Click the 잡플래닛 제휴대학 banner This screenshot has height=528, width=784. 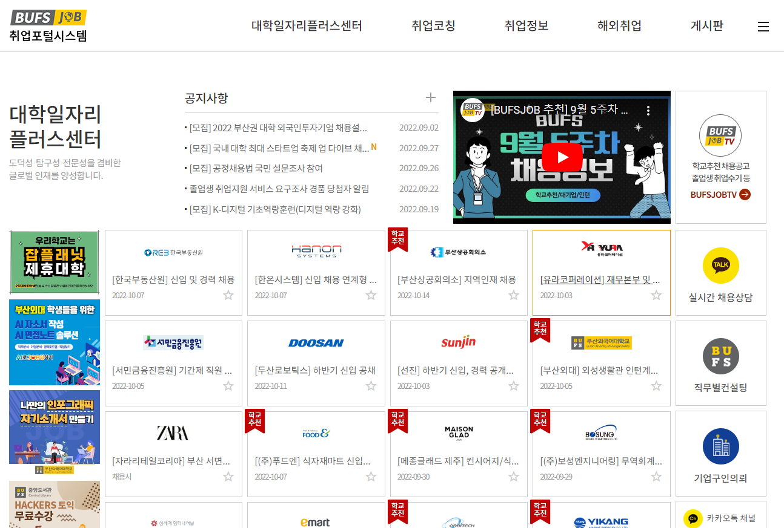(x=55, y=261)
